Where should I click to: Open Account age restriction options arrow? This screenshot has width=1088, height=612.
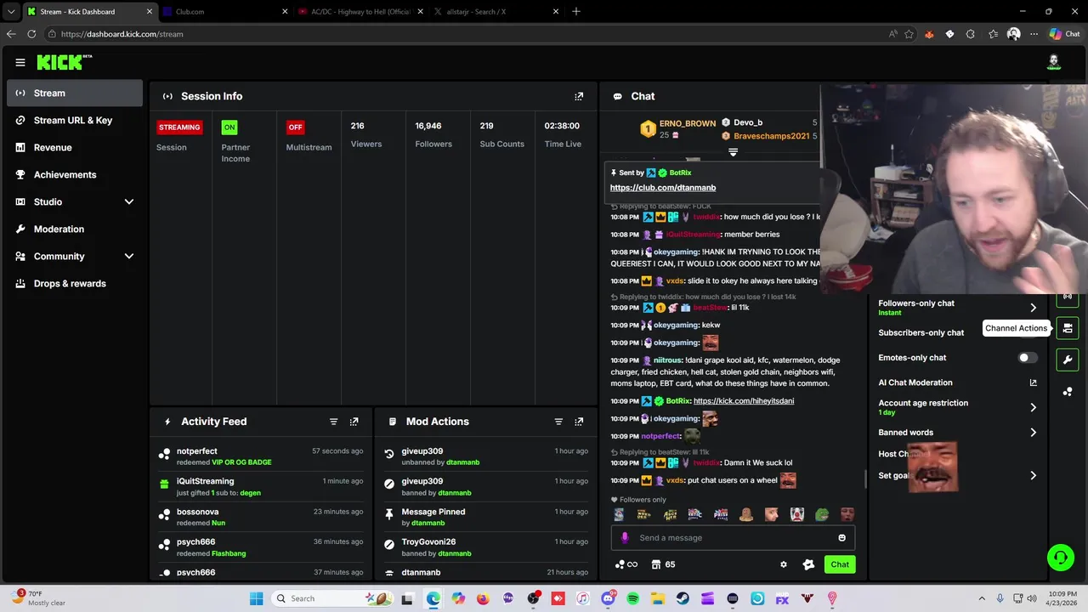tap(1033, 407)
